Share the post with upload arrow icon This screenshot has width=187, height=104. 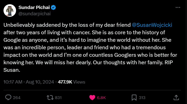click(176, 97)
